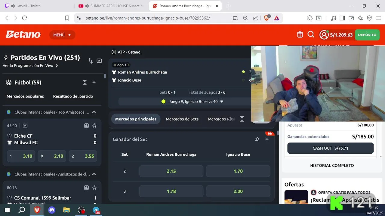Image resolution: width=385 pixels, height=216 pixels.
Task: Switch to SUMMER AFRO HOUSE YouTube tab
Action: [x=111, y=6]
